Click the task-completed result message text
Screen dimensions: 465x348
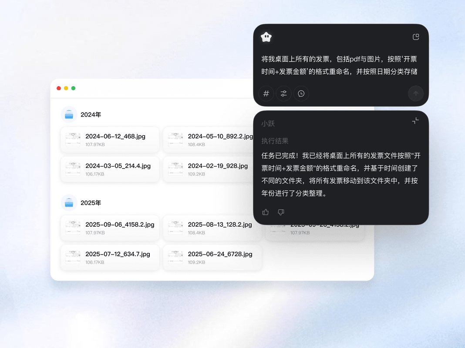point(341,174)
